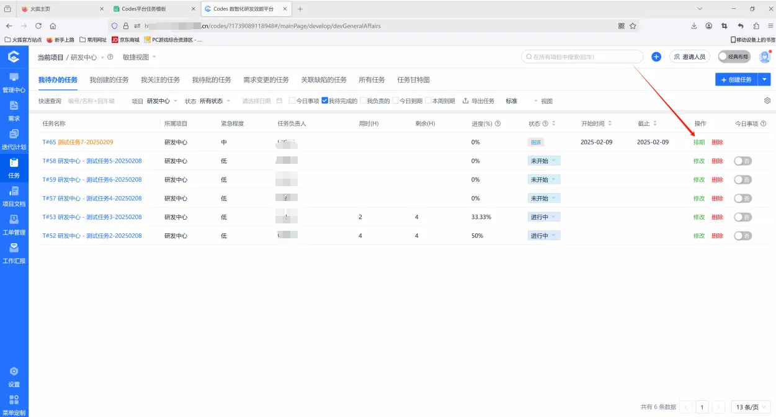Open 项目文档 from the sidebar
Screen dimensions: 776x417
click(14, 197)
